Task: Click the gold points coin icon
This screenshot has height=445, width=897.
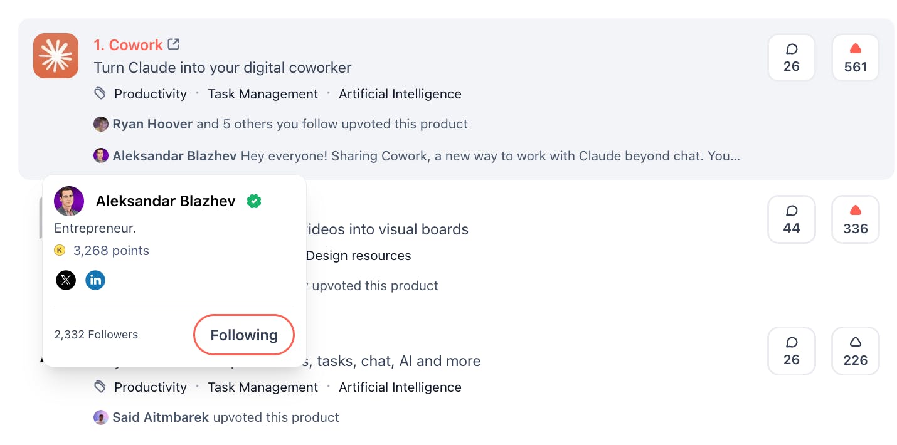Action: pyautogui.click(x=60, y=251)
